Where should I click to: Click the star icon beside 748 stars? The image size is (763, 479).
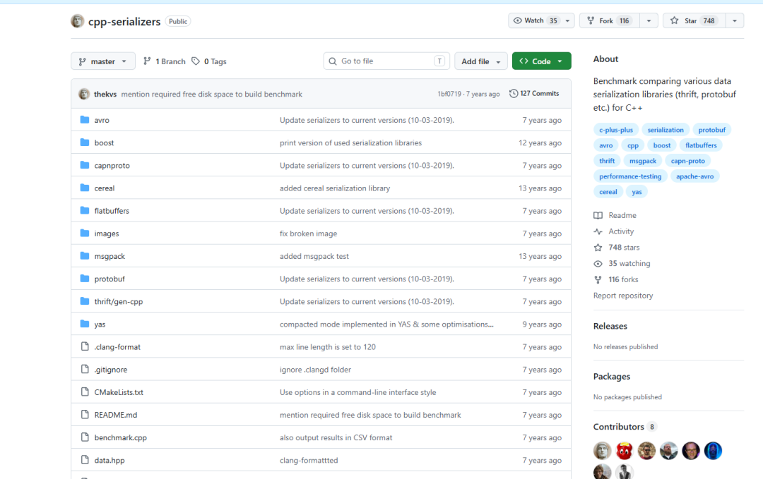[598, 248]
